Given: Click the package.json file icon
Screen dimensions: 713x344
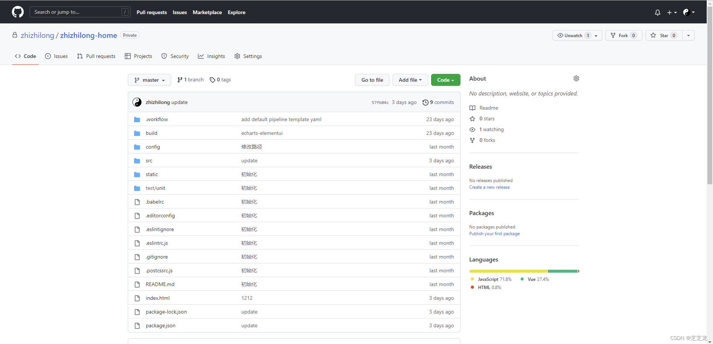Looking at the screenshot, I should click(x=137, y=326).
